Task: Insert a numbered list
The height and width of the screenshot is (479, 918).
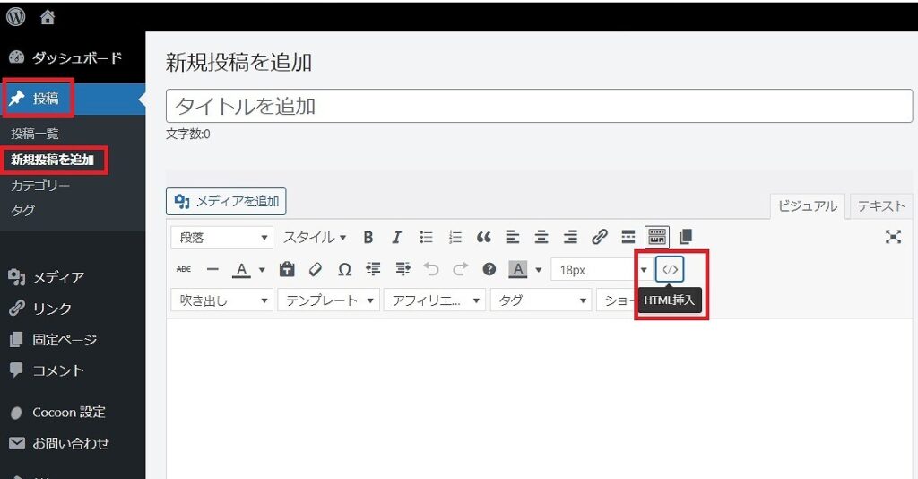Action: 455,237
